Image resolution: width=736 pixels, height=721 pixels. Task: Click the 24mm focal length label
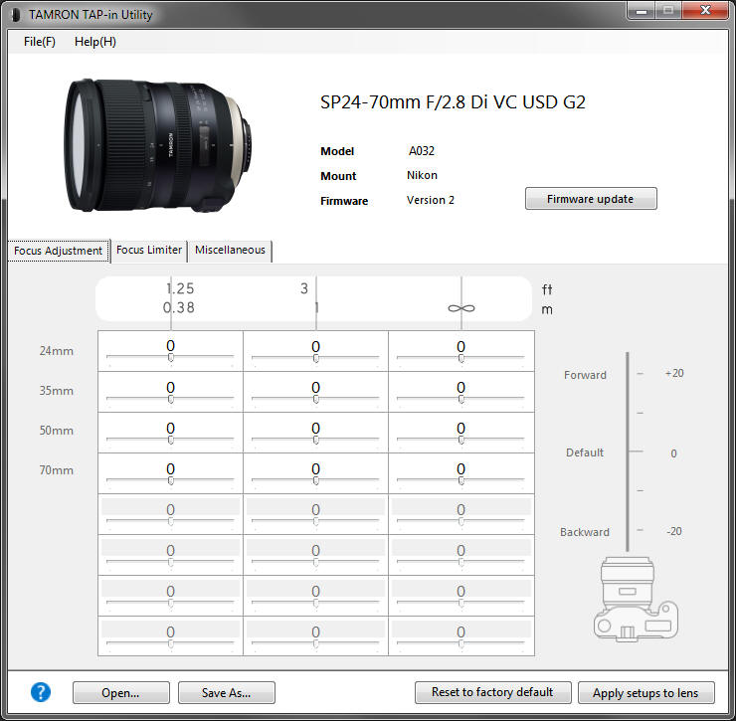57,351
